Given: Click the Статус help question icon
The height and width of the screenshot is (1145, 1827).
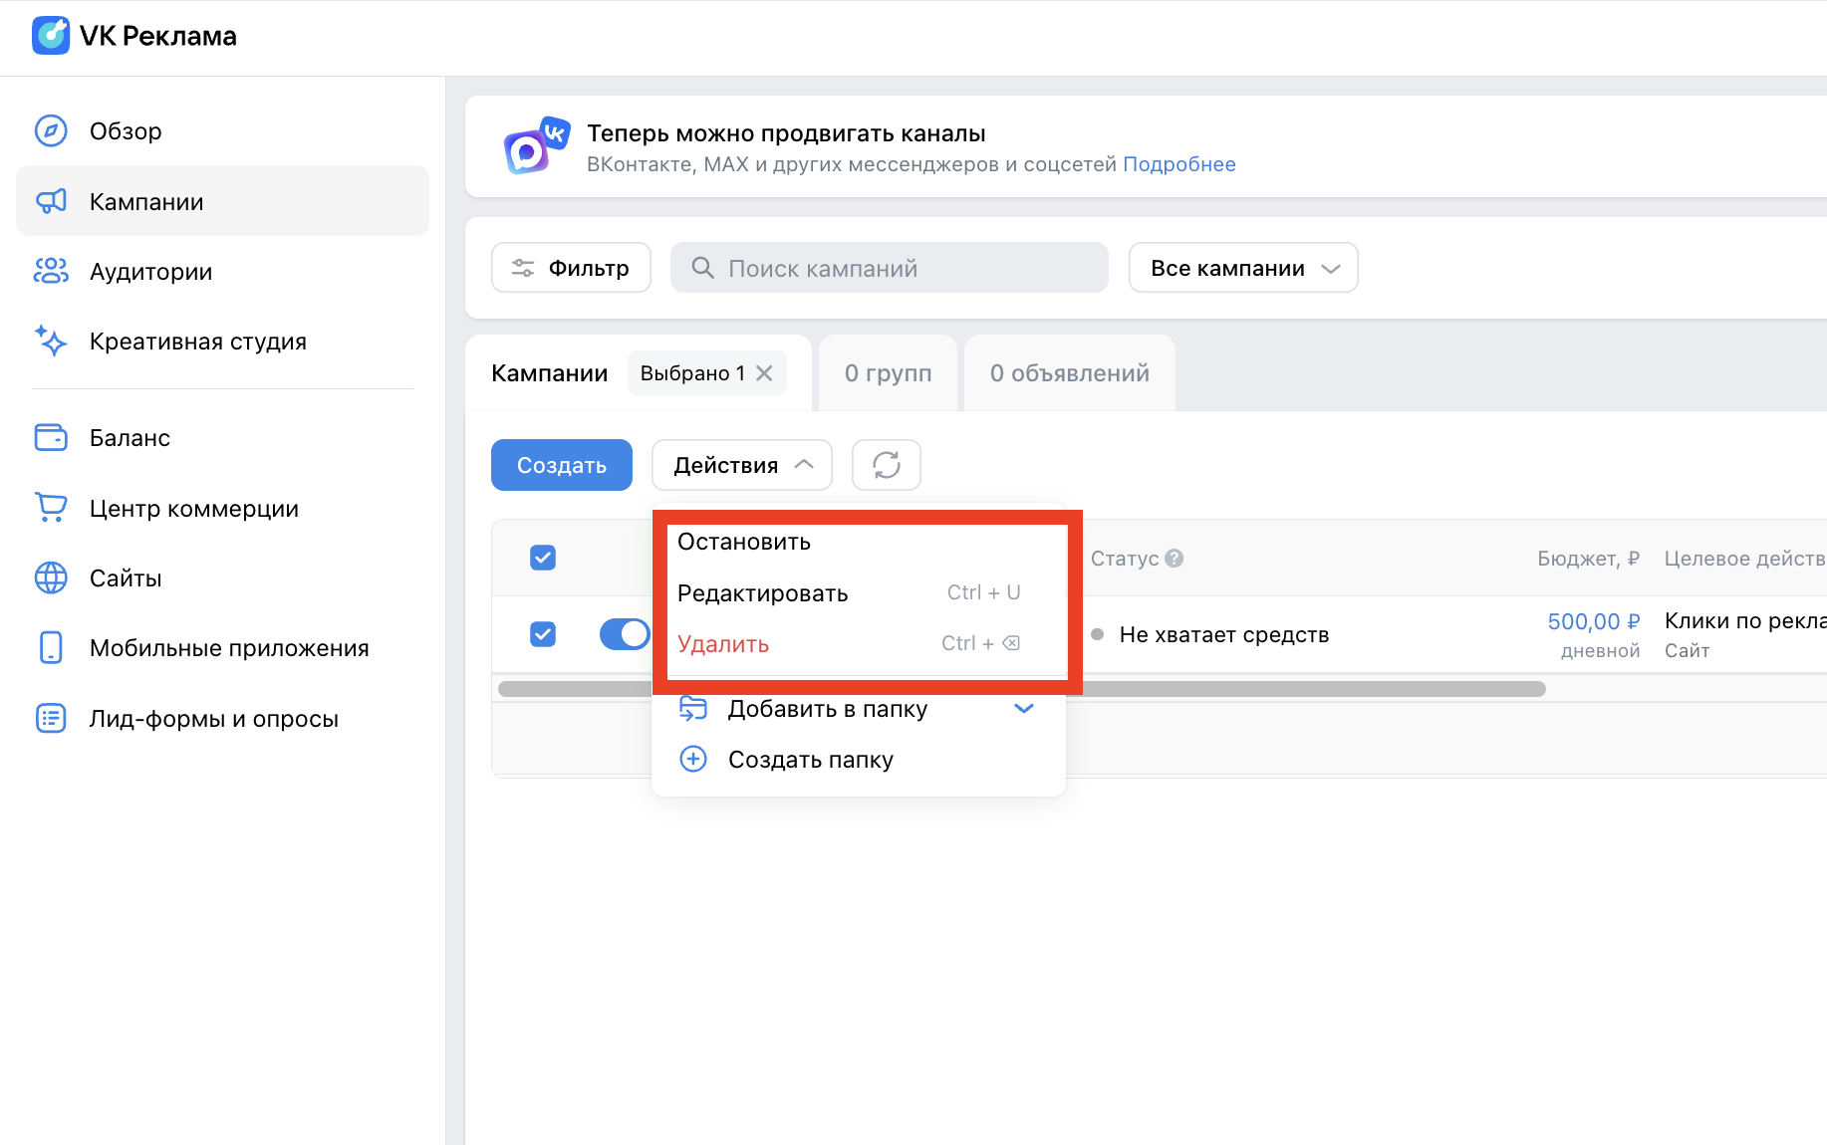Looking at the screenshot, I should (1174, 559).
